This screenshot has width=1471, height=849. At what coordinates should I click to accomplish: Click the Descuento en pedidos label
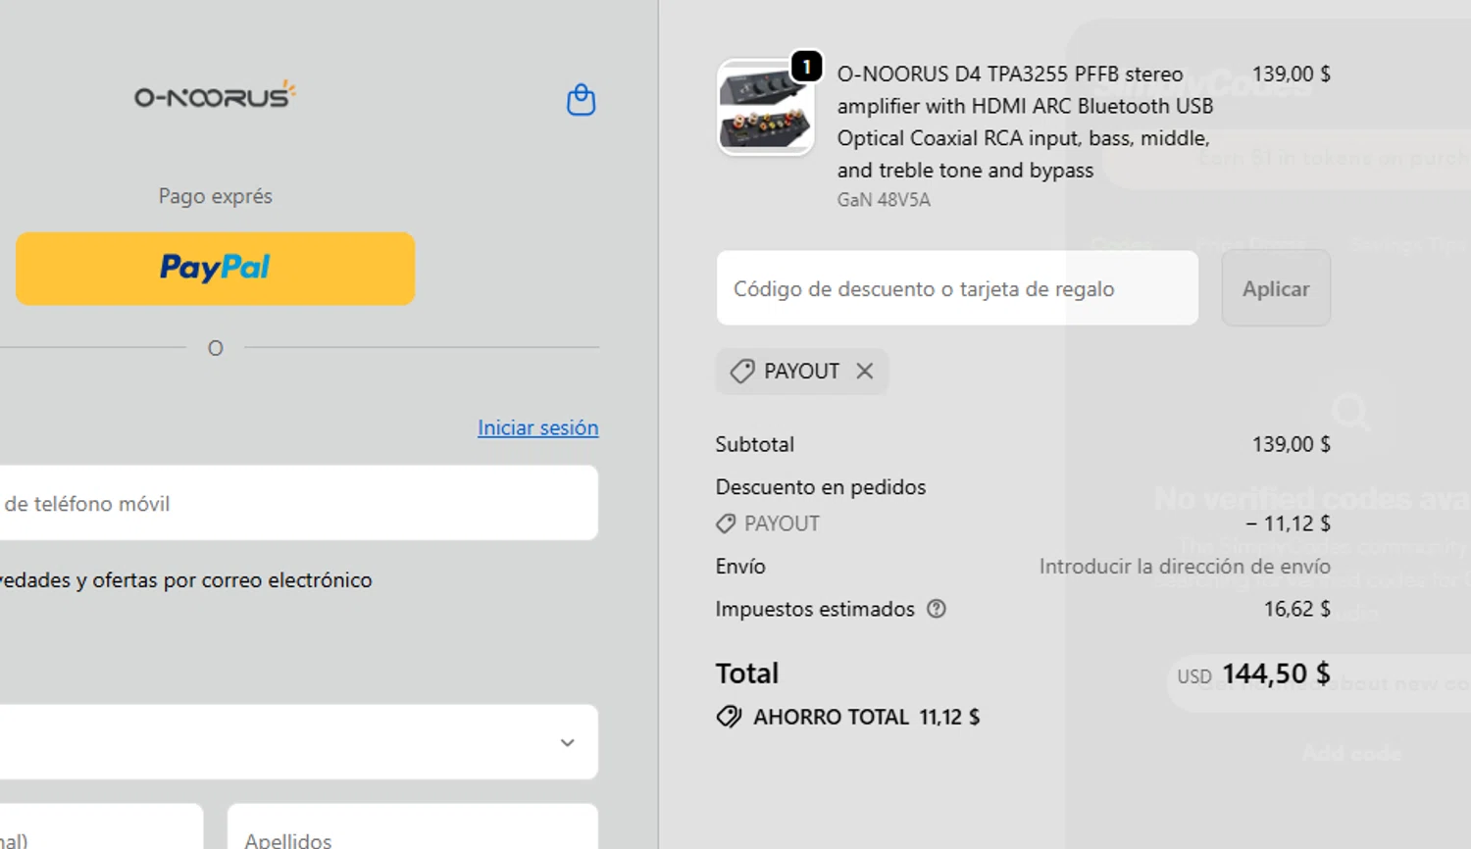tap(821, 487)
